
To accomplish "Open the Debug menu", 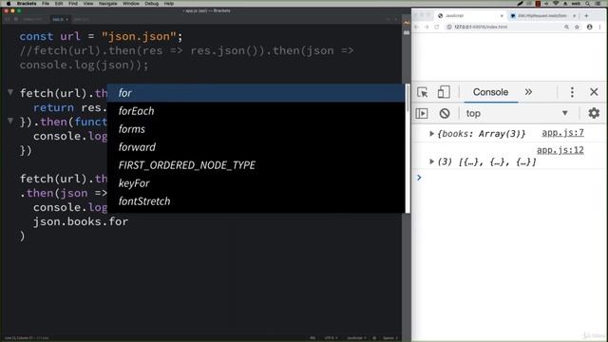I will 151,4.
